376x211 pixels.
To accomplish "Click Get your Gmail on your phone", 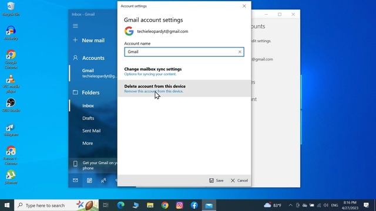I will tap(93, 165).
